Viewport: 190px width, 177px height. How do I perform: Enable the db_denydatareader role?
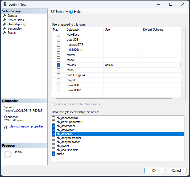(53, 138)
